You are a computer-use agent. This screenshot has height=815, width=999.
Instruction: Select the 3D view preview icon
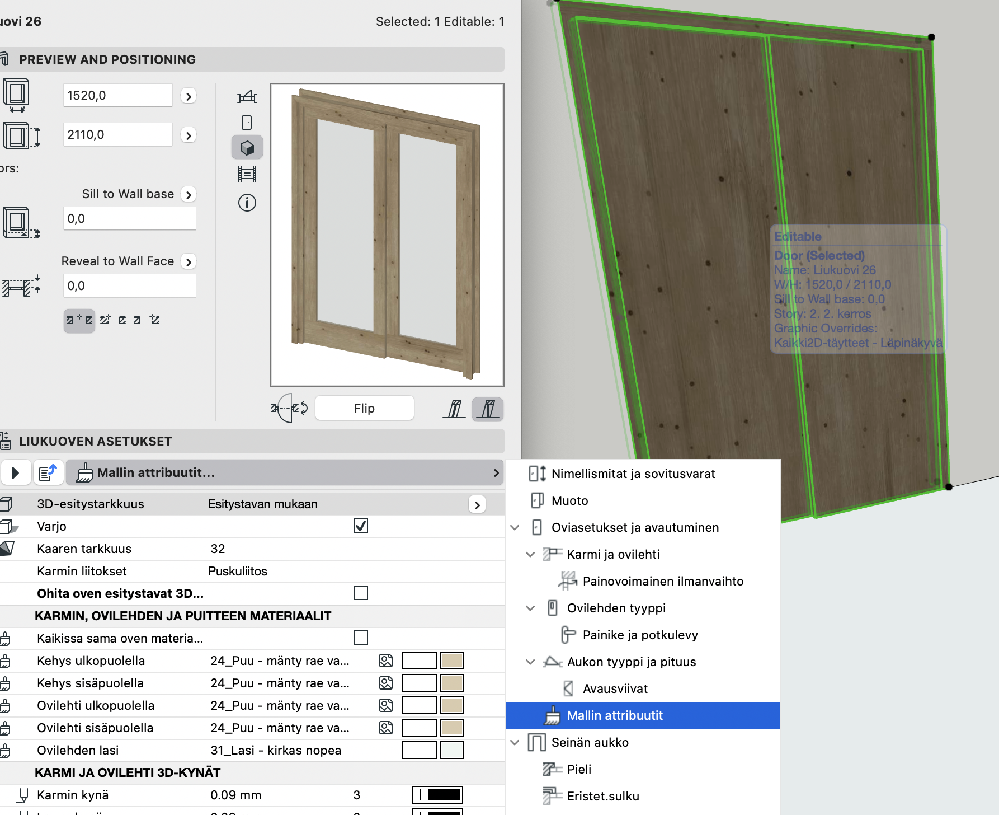[x=247, y=148]
